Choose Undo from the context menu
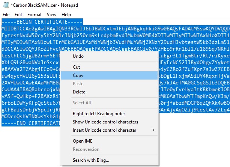 coord(109,56)
